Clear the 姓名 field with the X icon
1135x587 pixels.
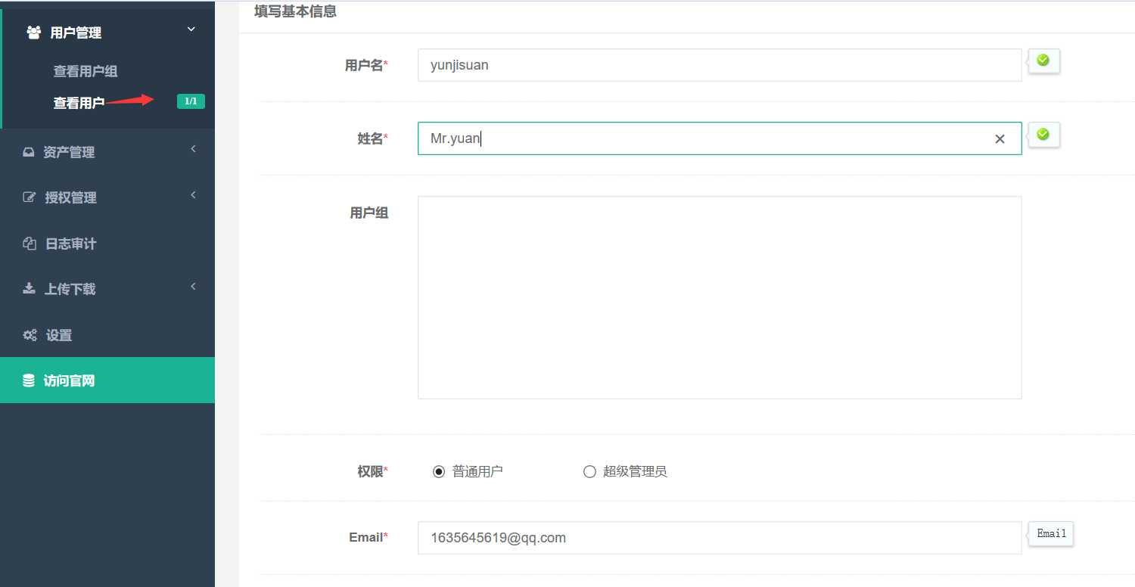click(1000, 138)
